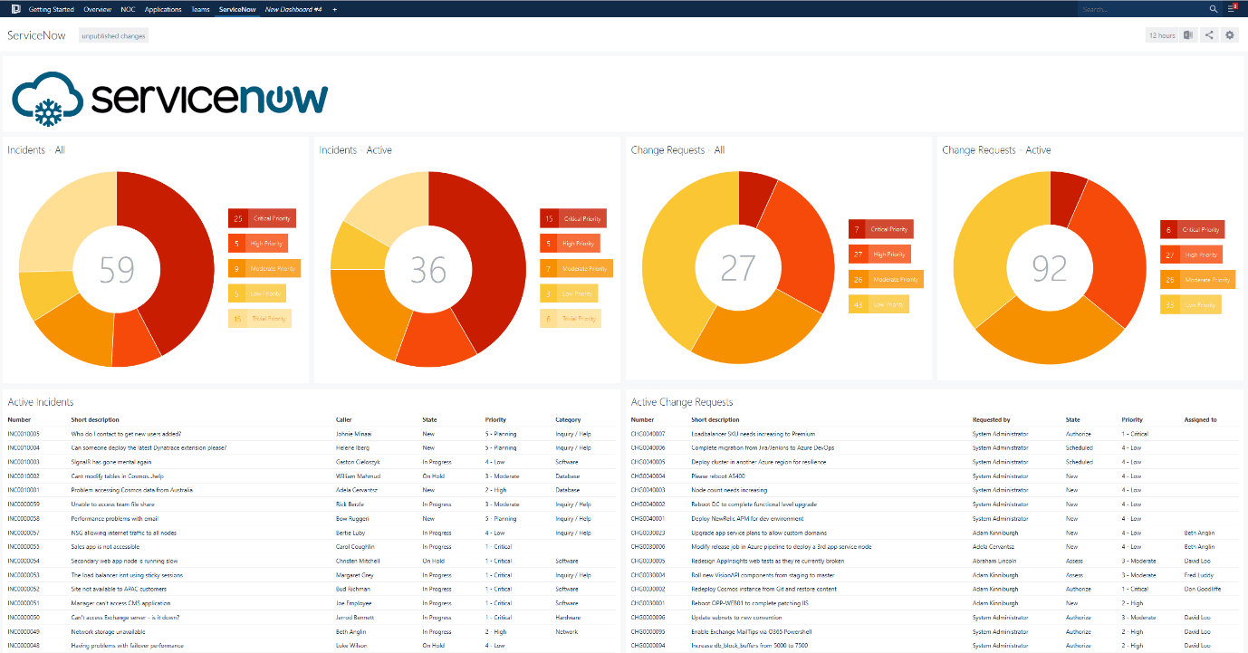The width and height of the screenshot is (1248, 653).
Task: Click caller name Johnie Minaai
Action: pos(354,434)
